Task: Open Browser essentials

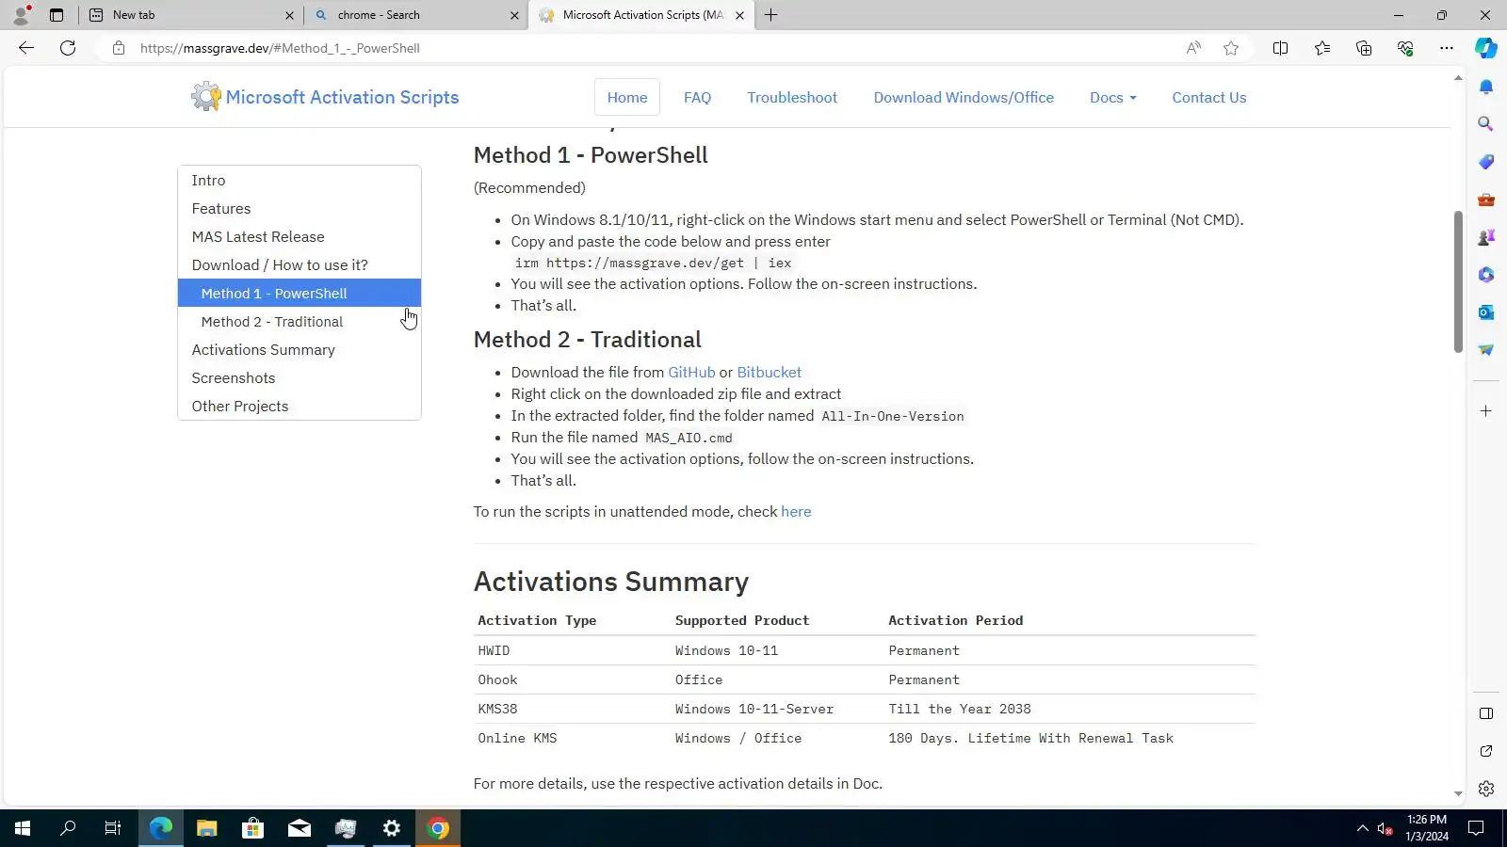Action: coord(1405,48)
